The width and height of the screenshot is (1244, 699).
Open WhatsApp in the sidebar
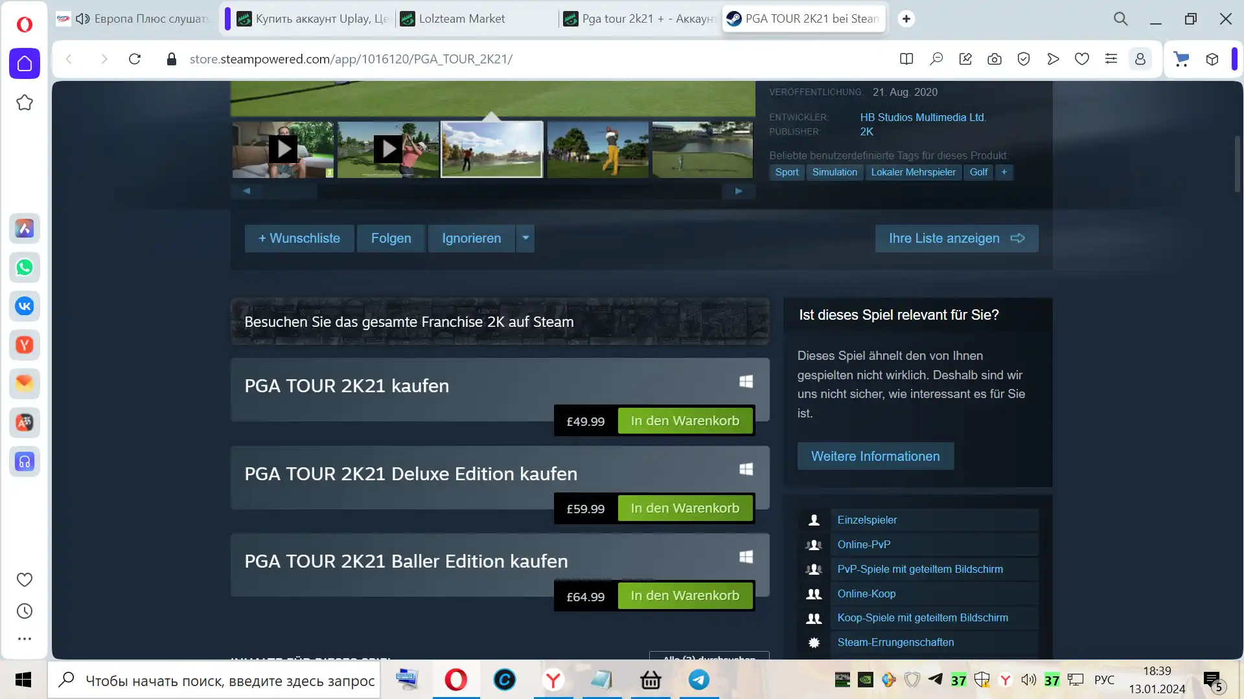pyautogui.click(x=25, y=267)
